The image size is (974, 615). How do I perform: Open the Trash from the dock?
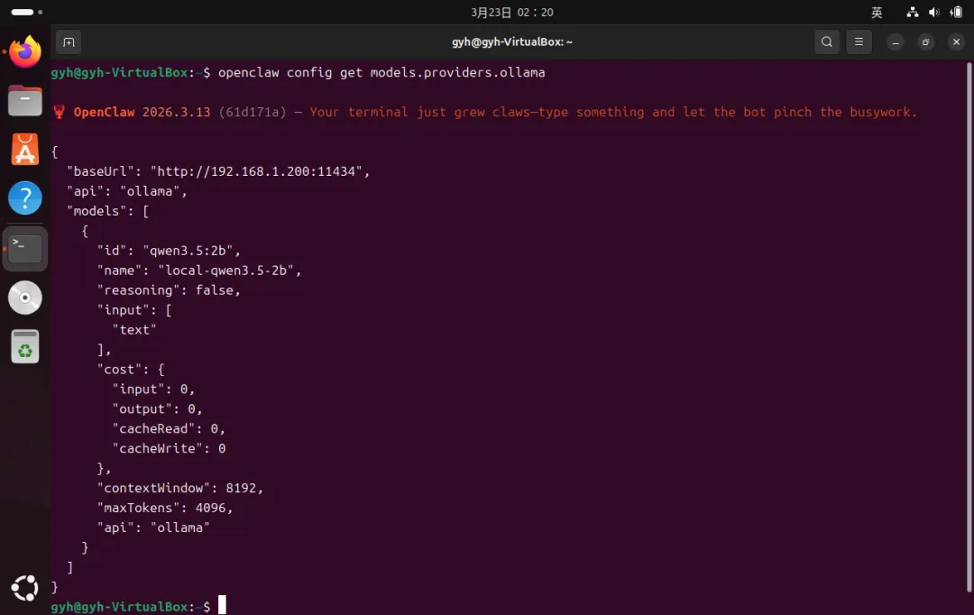[x=25, y=346]
